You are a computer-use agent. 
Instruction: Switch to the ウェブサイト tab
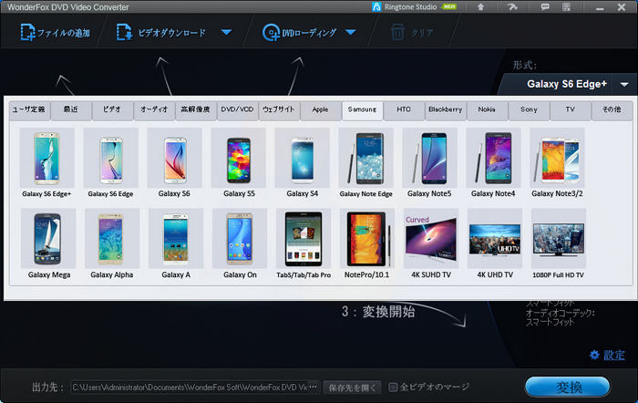(279, 110)
